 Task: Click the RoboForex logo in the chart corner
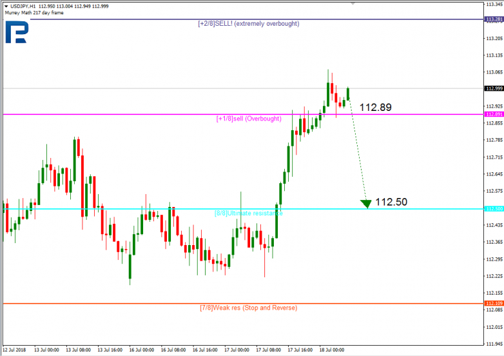[x=17, y=32]
